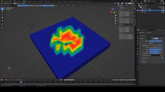Viewport: 165px width, 92px height.
Task: Hide Collection in viewport via eye icon
Action: point(162,7)
